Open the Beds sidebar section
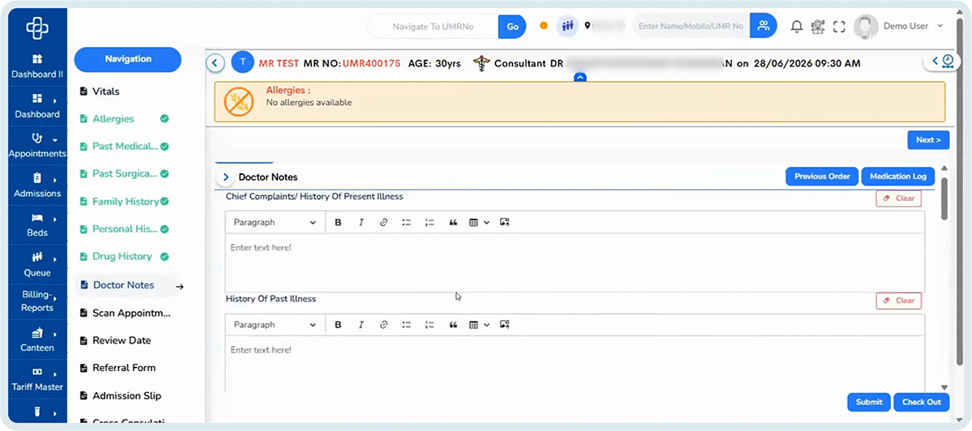The image size is (972, 431). 37,225
